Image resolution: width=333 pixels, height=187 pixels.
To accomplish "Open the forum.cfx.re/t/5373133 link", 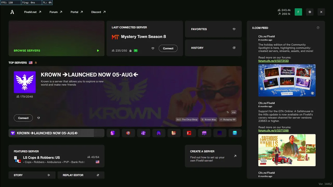I will [x=273, y=61].
